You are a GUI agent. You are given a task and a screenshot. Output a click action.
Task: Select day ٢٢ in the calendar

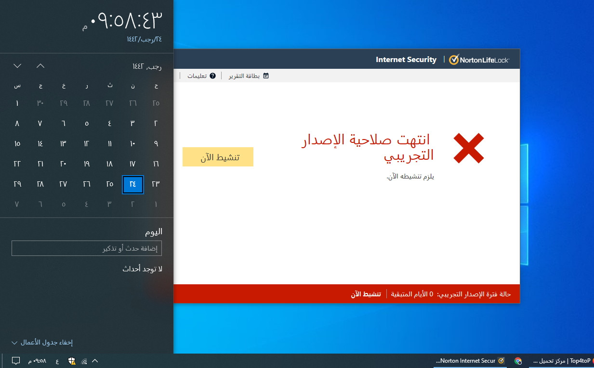(17, 164)
